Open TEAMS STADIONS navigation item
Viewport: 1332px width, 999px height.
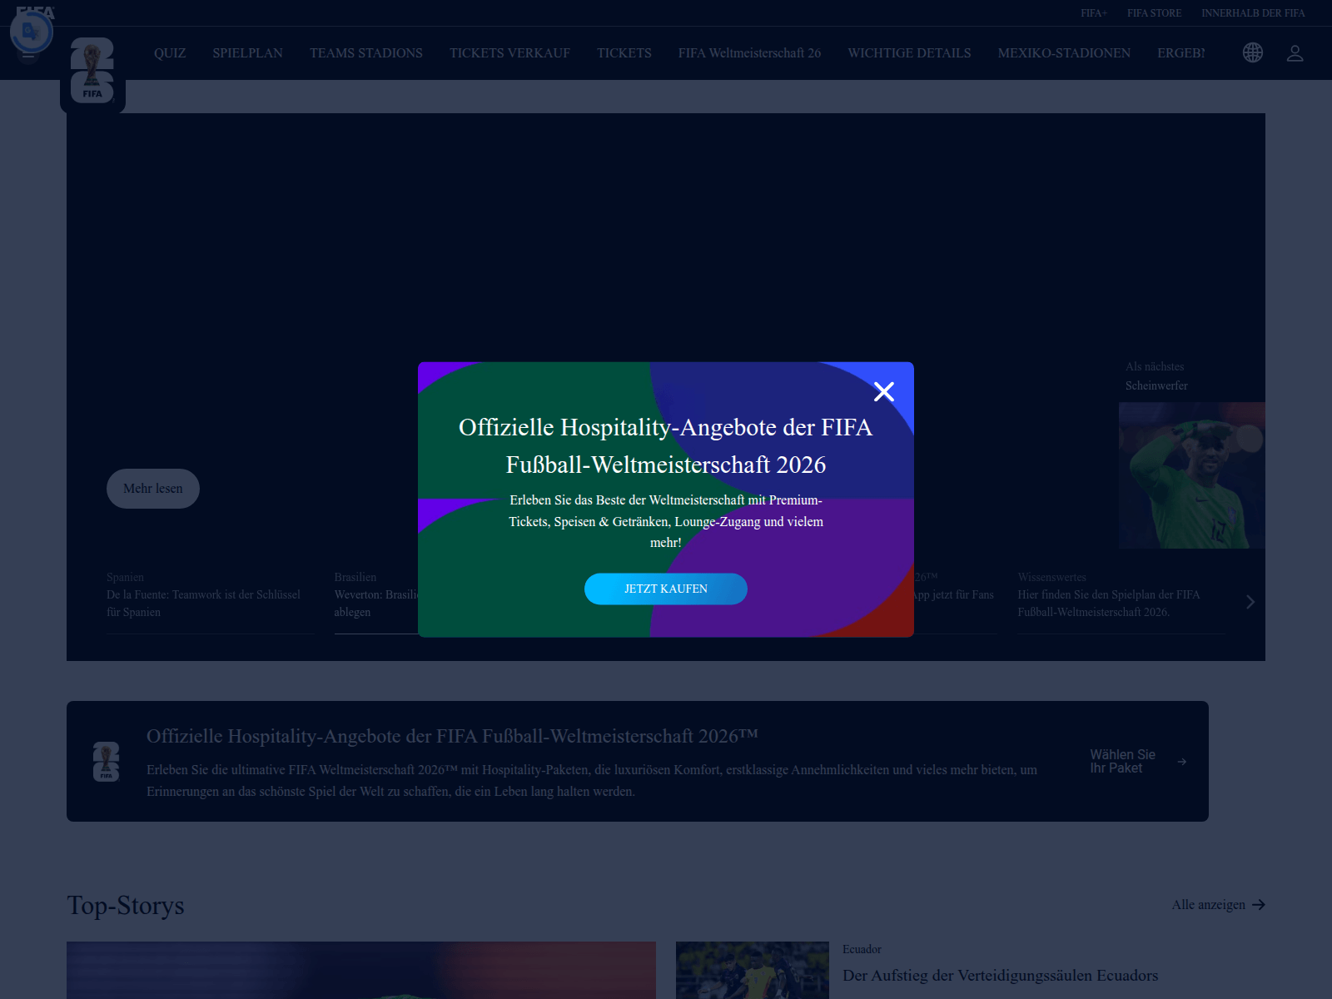[x=366, y=52]
